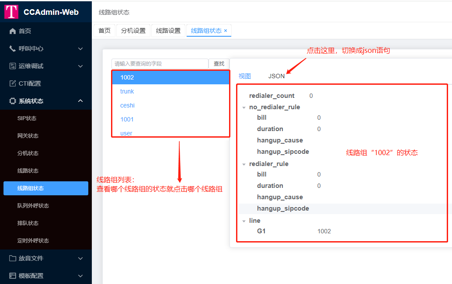Expand the 呼叫中心 menu chevron
Viewport: 452px width, 284px height.
[80, 48]
